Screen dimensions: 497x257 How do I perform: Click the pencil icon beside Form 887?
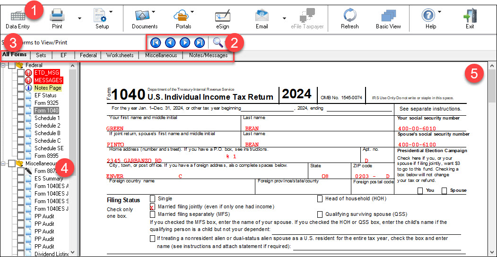pyautogui.click(x=28, y=171)
